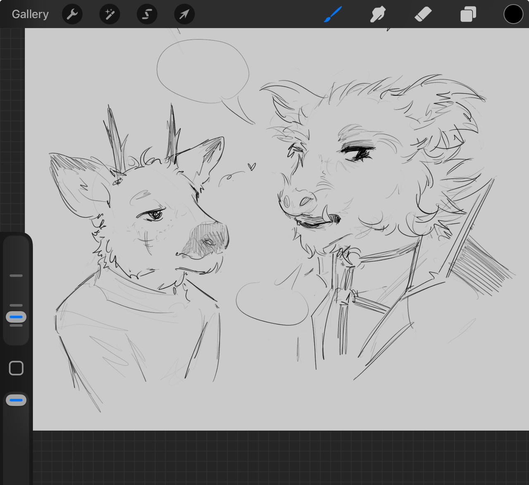Open the Layers panel

coord(468,14)
